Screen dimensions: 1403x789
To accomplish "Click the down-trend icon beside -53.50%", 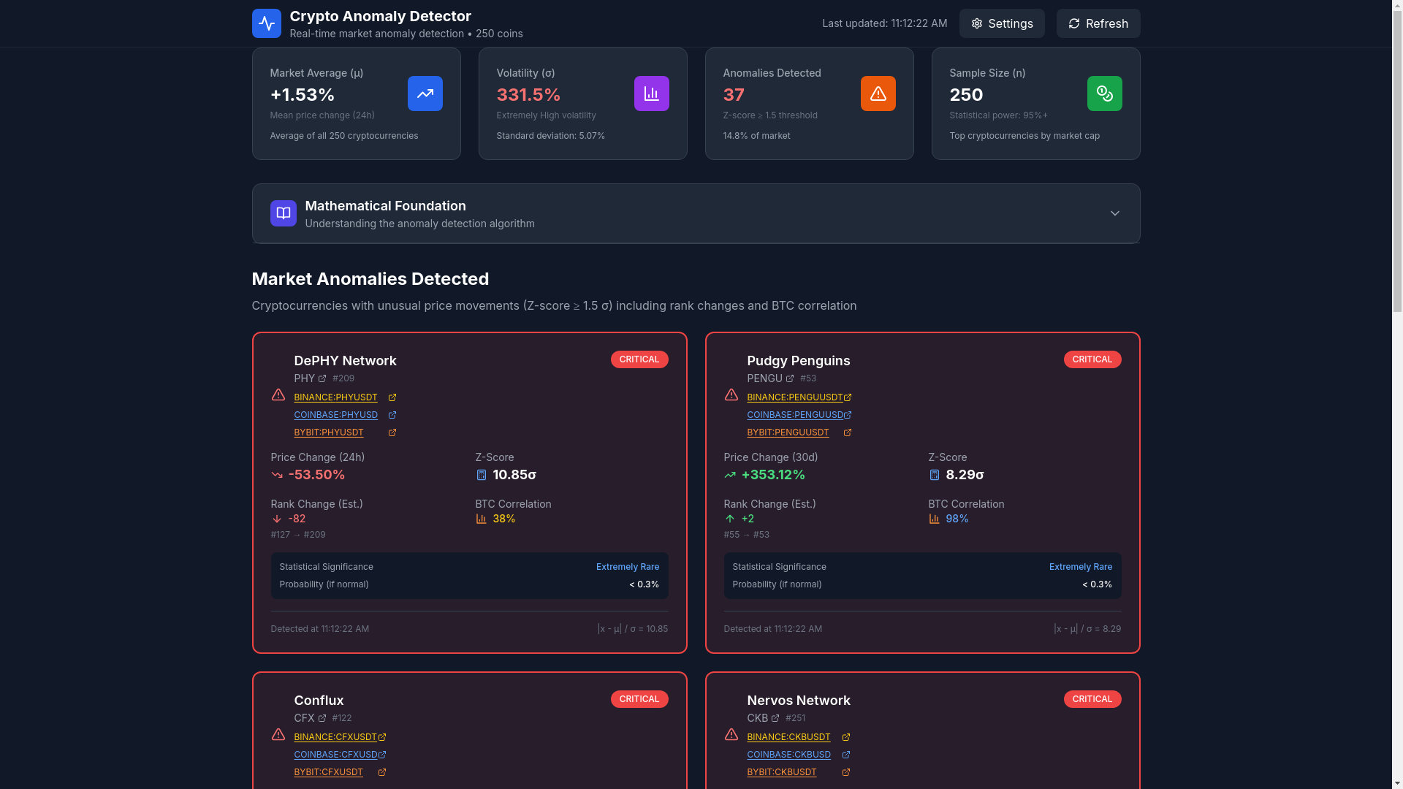I will point(276,475).
